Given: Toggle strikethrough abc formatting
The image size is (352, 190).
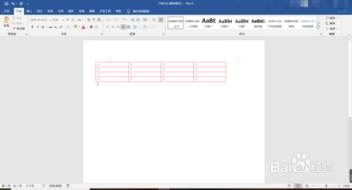Looking at the screenshot, I should [x=51, y=27].
